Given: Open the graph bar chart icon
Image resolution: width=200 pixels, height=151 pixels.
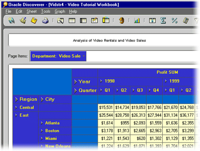Looking at the screenshot, I should (137, 21).
